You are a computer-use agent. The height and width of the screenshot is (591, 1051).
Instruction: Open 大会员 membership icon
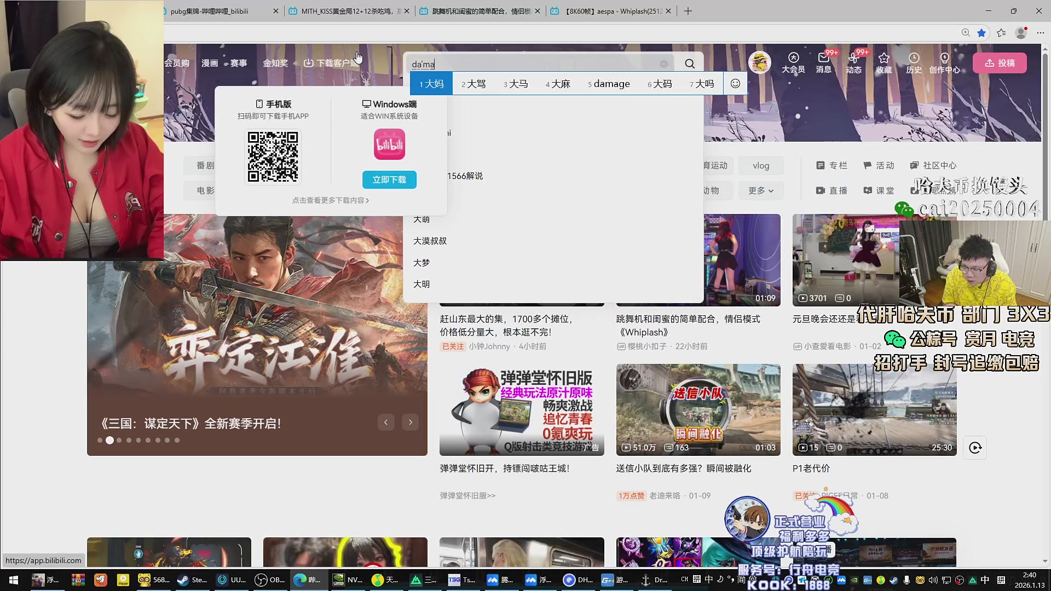793,58
